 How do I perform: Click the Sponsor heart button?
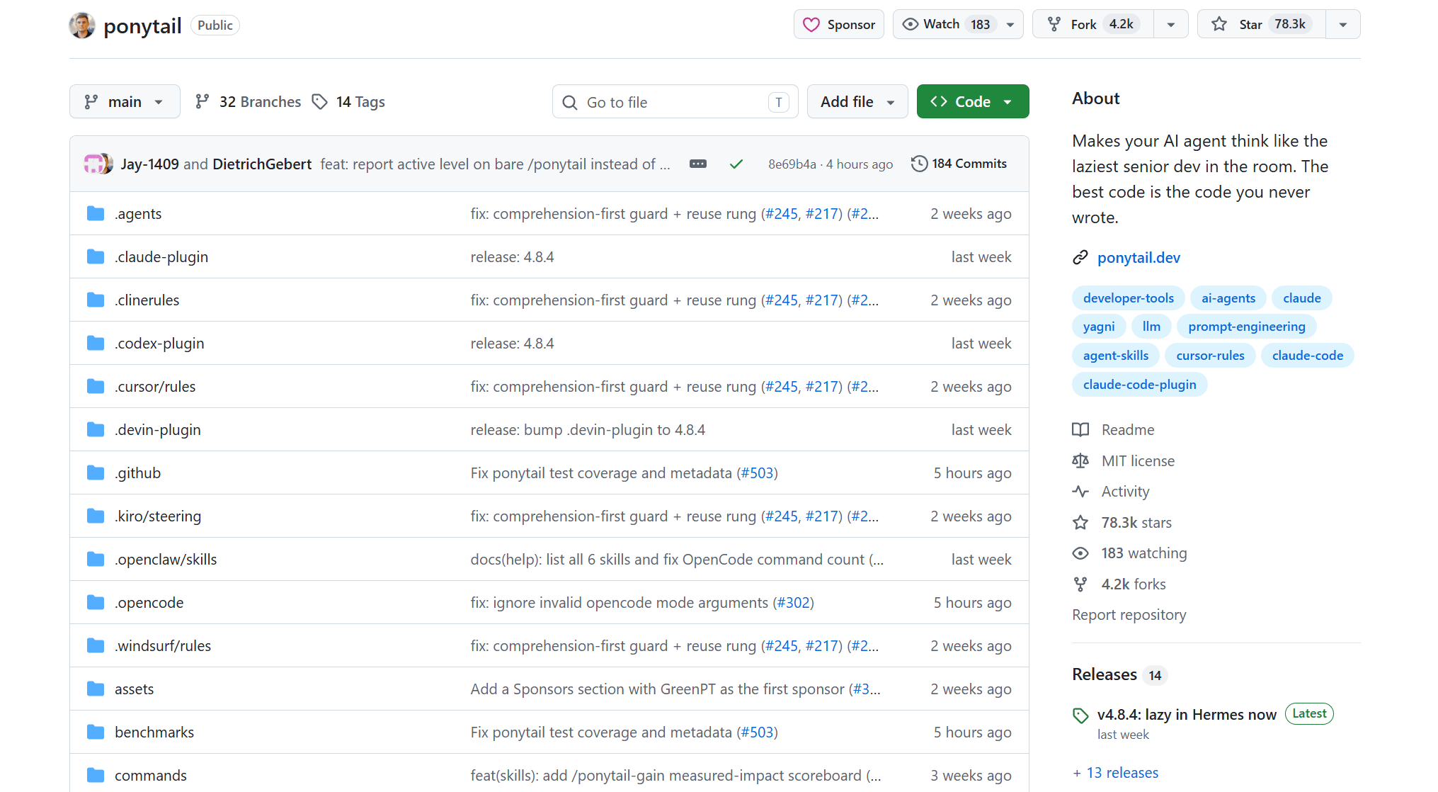[x=838, y=24]
